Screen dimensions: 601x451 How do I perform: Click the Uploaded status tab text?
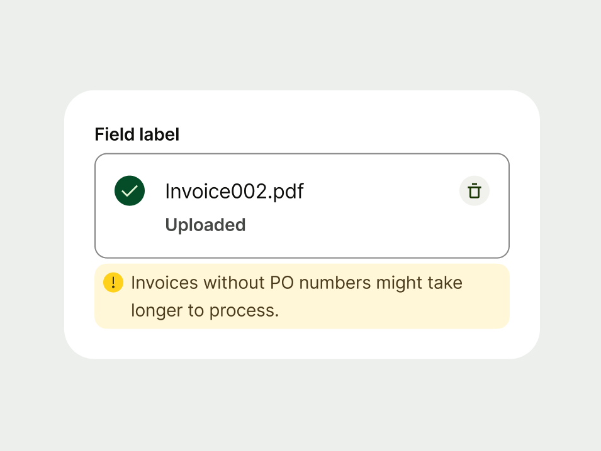pyautogui.click(x=205, y=224)
